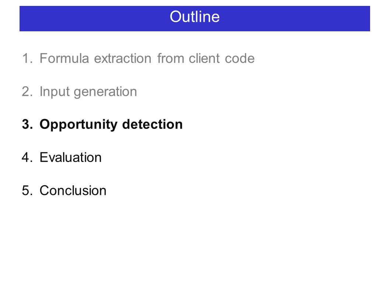Click the word "client" in item one
The width and height of the screenshot is (390, 292).
point(204,59)
